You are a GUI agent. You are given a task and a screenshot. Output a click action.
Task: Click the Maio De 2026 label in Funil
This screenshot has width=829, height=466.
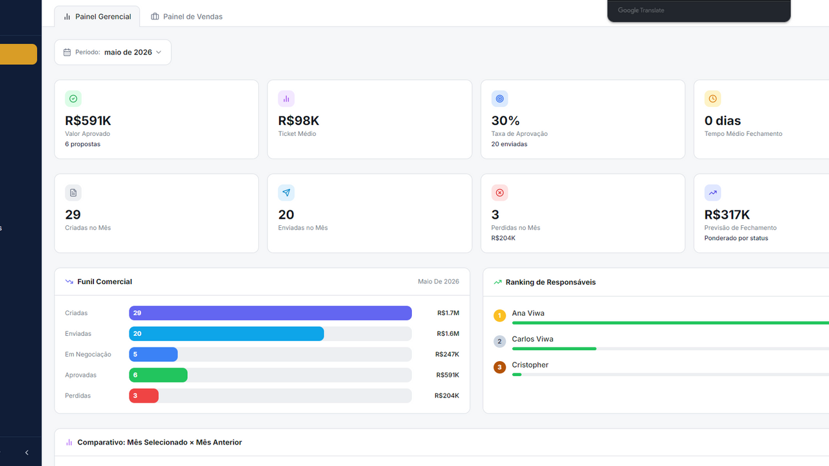[x=438, y=282]
